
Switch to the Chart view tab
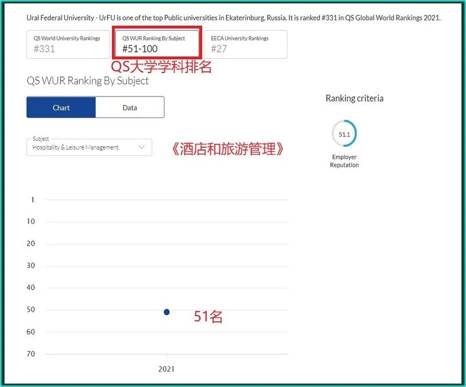[61, 107]
